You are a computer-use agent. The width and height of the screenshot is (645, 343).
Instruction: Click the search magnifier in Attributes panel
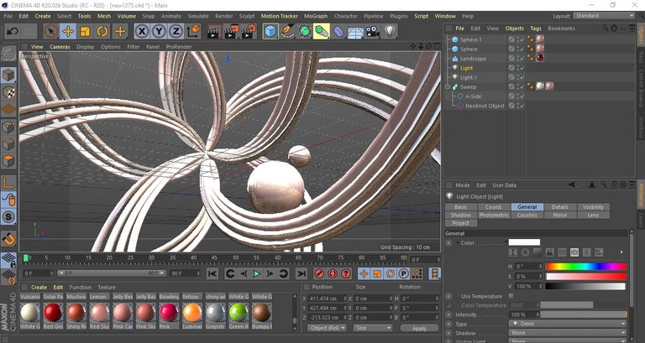tap(604, 185)
